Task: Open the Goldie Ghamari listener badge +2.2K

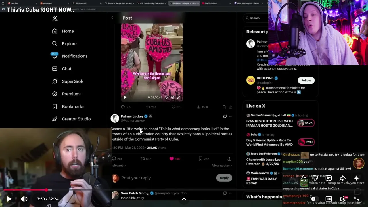Action: (x=306, y=123)
